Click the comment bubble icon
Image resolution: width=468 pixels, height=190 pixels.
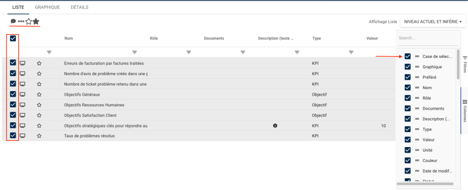(x=13, y=21)
